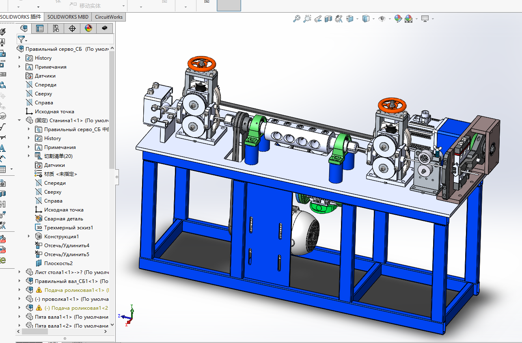Click the XYZ coordinate triad in viewport
Screen dimensions: 522x343
pos(127,315)
